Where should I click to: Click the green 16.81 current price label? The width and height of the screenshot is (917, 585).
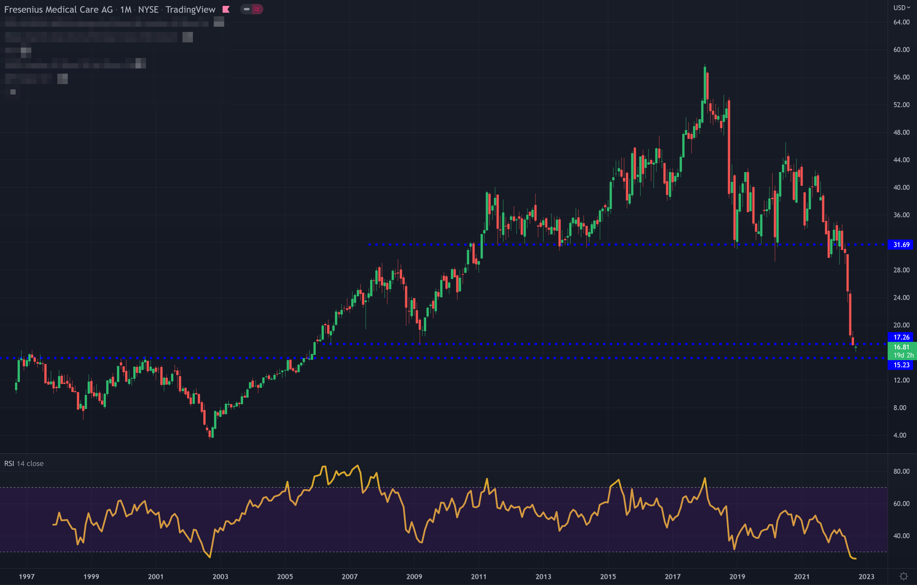pyautogui.click(x=901, y=347)
